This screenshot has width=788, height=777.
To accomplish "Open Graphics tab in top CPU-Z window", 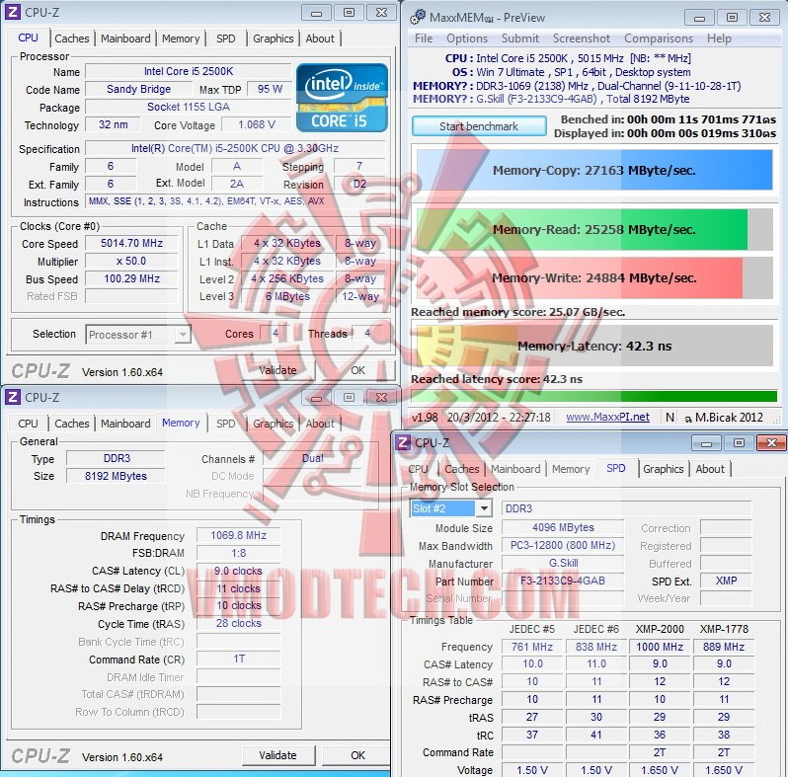I will click(x=273, y=39).
